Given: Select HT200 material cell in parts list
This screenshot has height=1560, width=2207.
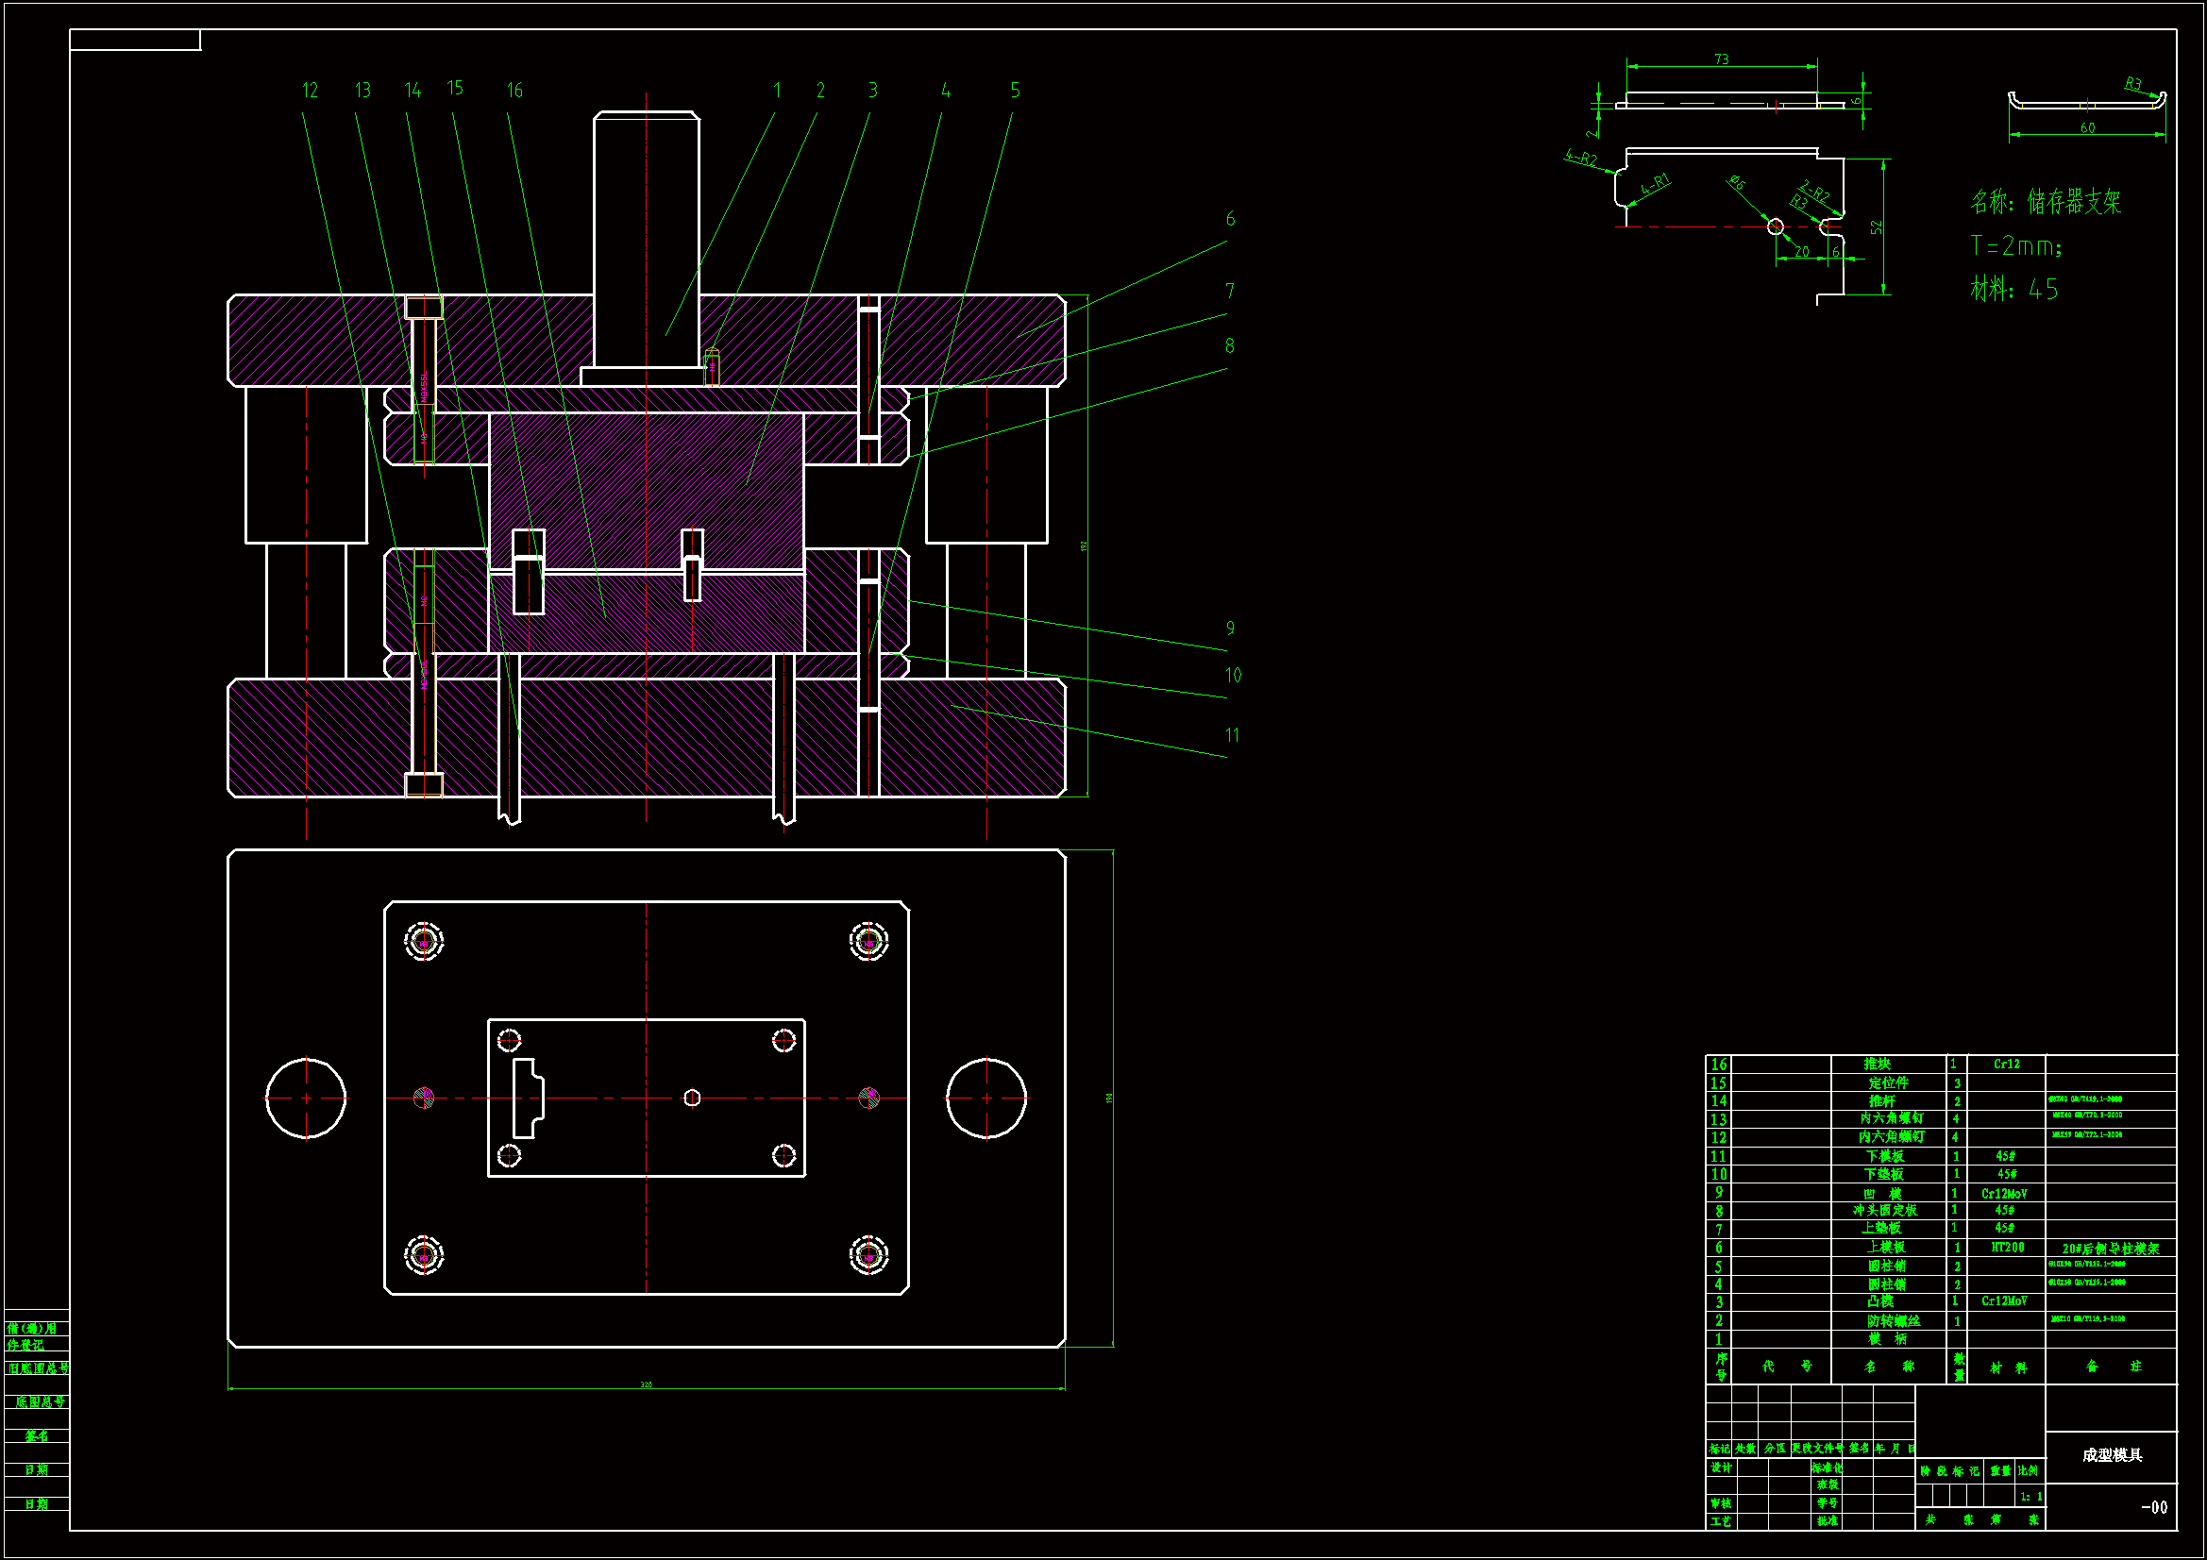Looking at the screenshot, I should tap(2007, 1248).
